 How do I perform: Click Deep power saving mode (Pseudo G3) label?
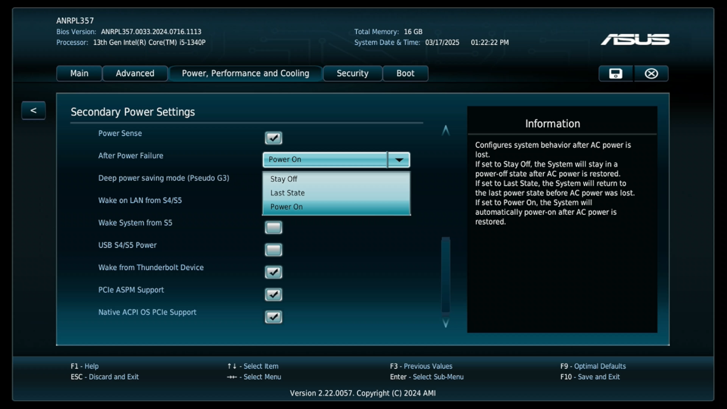(164, 178)
